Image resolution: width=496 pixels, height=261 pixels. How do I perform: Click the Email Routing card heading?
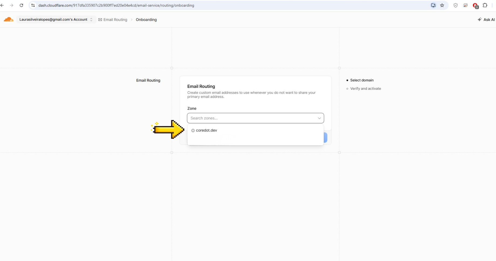[201, 86]
